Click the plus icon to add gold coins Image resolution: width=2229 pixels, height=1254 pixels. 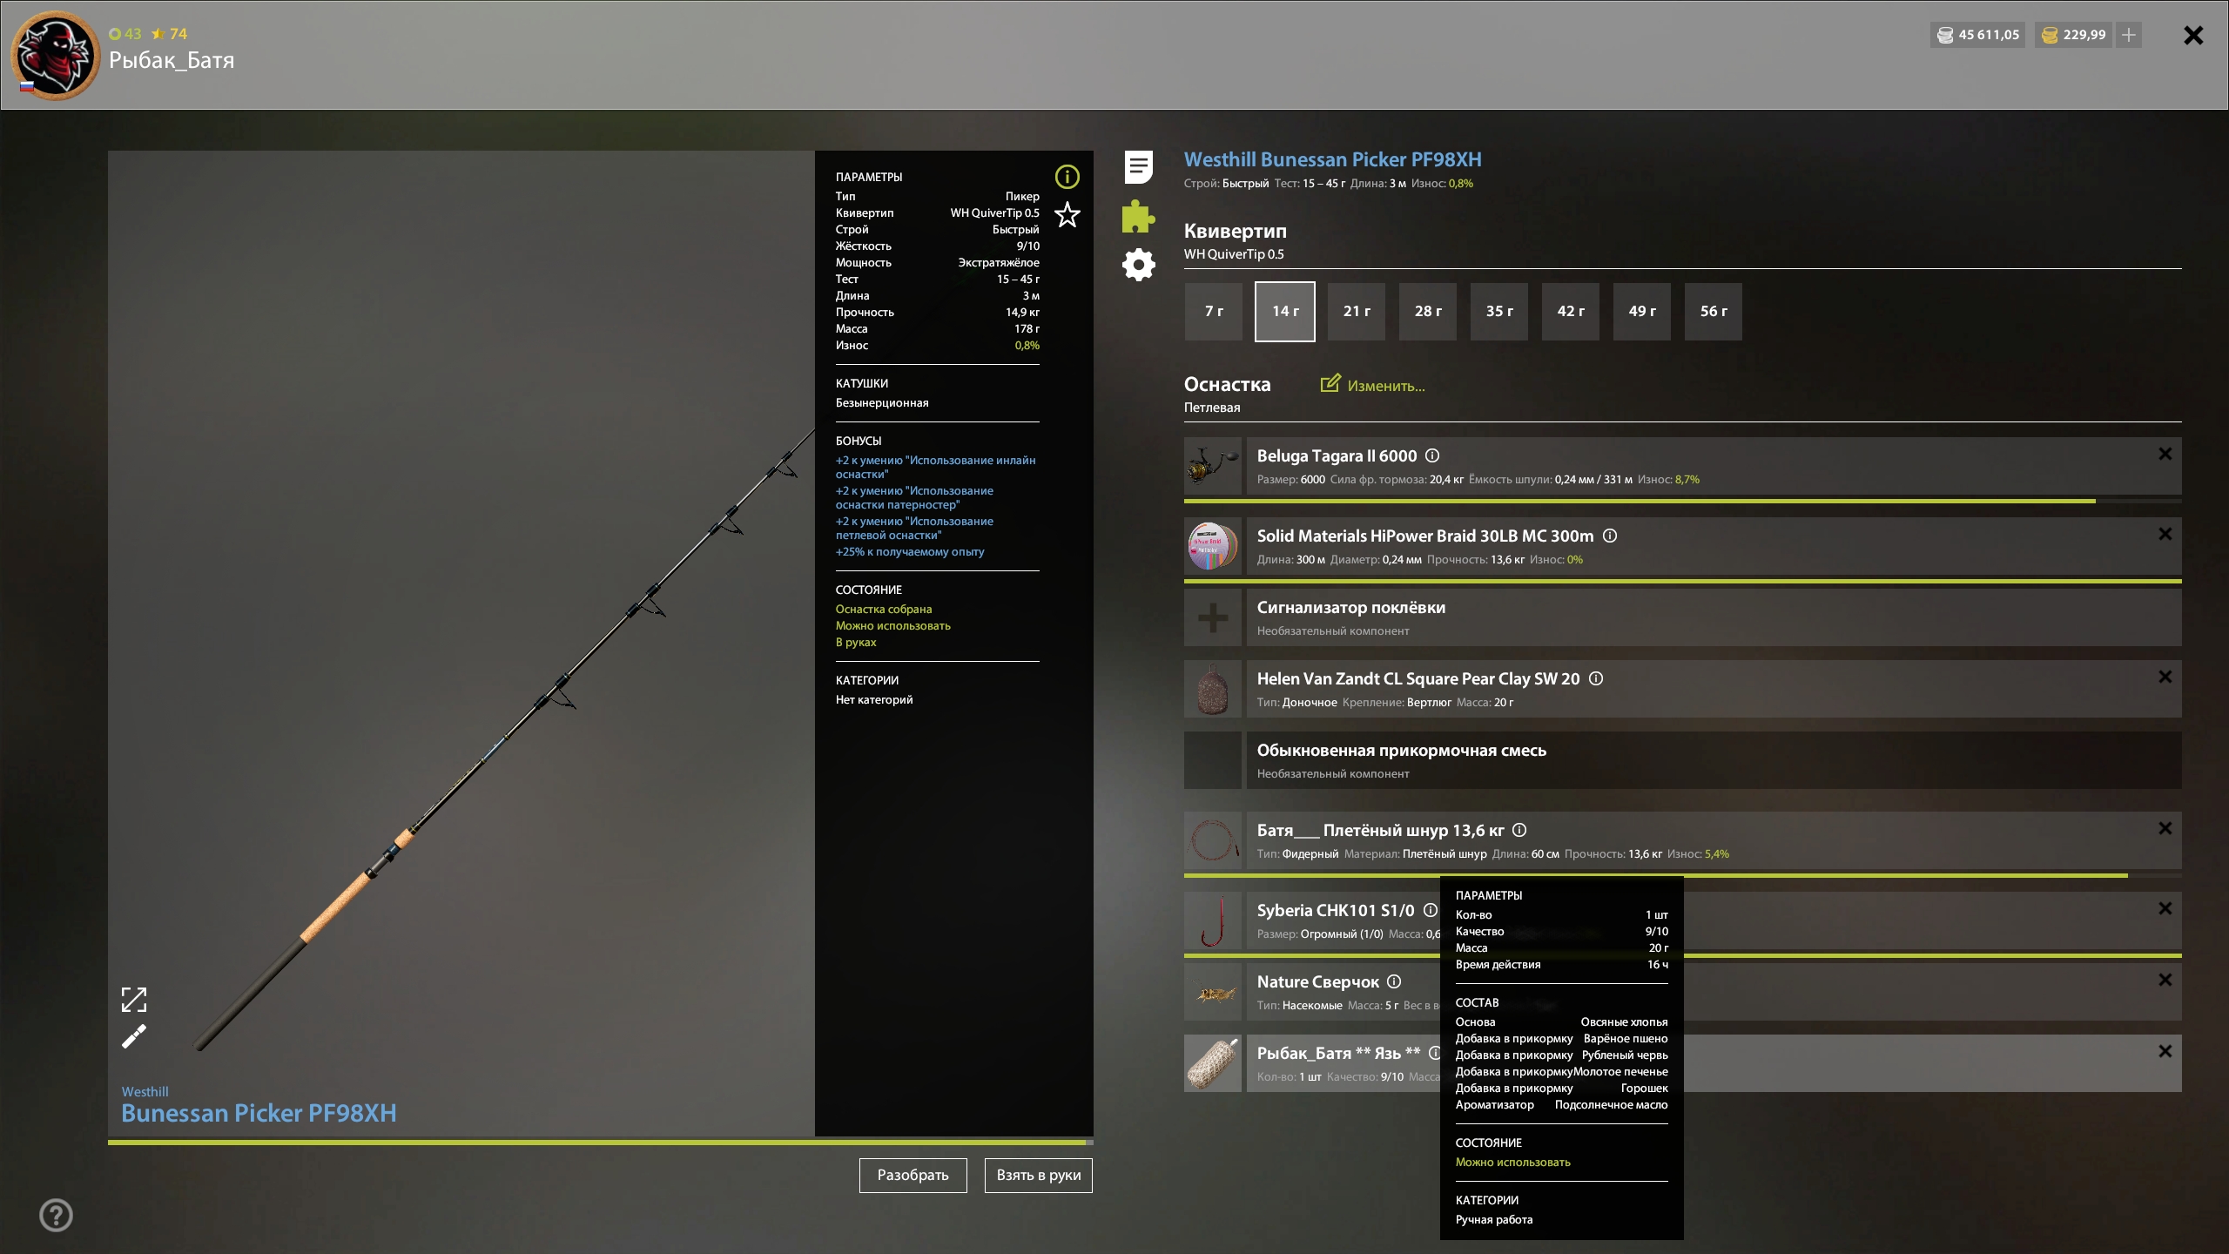2128,35
